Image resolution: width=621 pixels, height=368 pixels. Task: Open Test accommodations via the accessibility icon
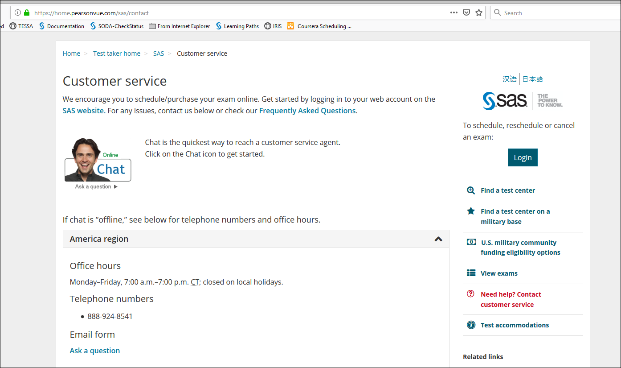point(471,325)
